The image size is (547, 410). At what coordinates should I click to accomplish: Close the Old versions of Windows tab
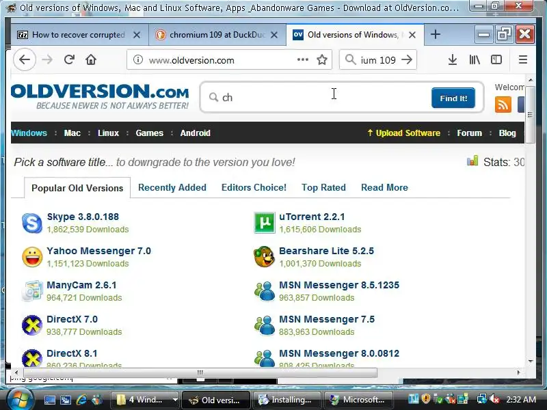(412, 35)
